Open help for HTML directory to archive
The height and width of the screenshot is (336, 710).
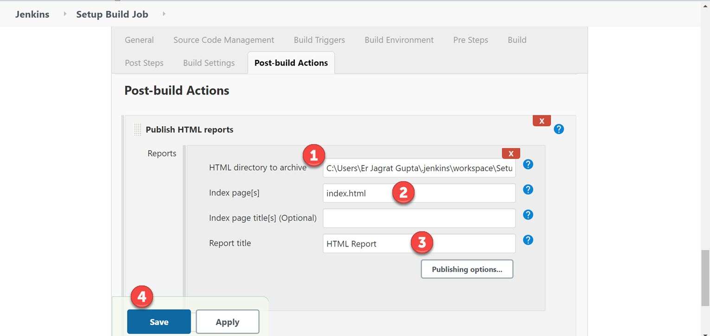tap(528, 164)
